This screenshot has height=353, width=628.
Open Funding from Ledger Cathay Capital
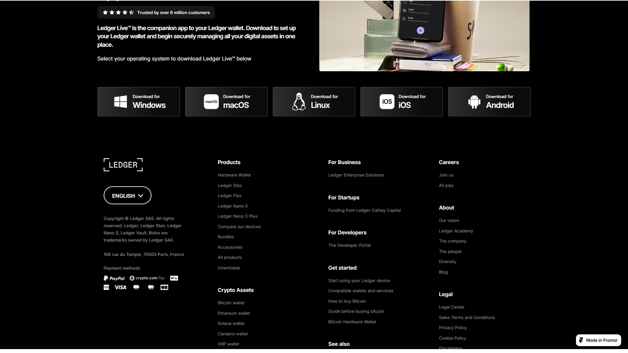(x=364, y=210)
